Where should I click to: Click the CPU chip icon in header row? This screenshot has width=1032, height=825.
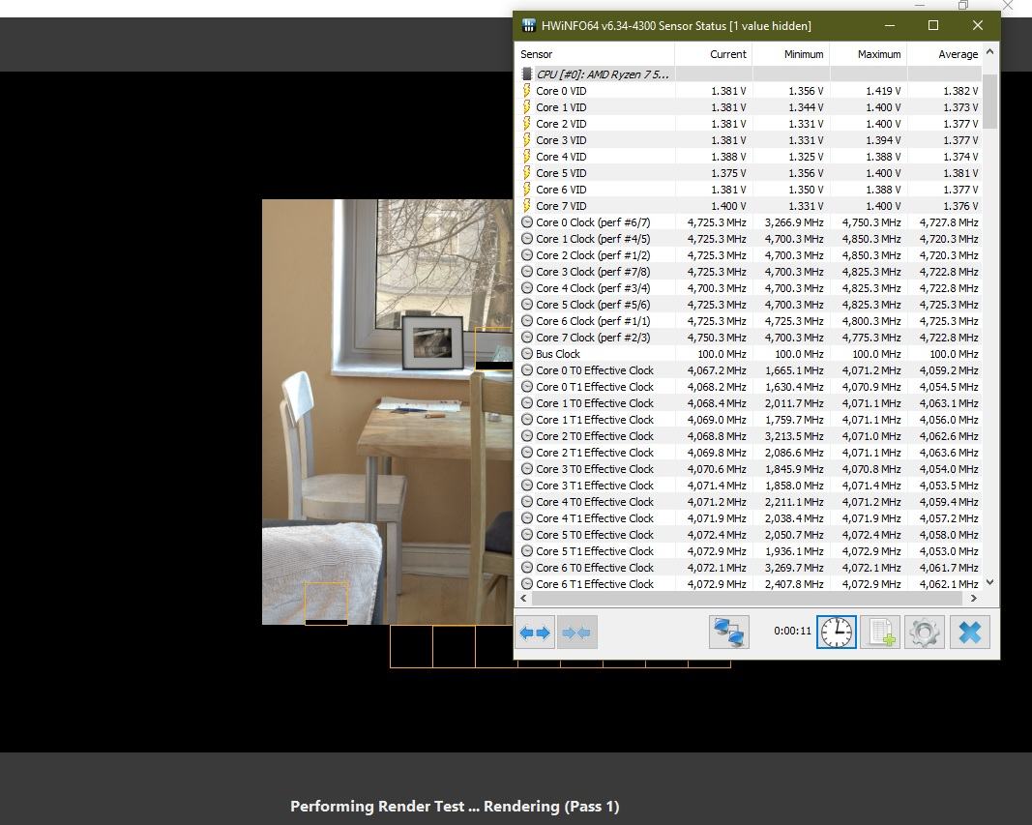[x=526, y=74]
